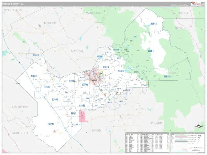The width and height of the screenshot is (207, 155).
Task: Select the TULARE county label
Action: [156, 123]
